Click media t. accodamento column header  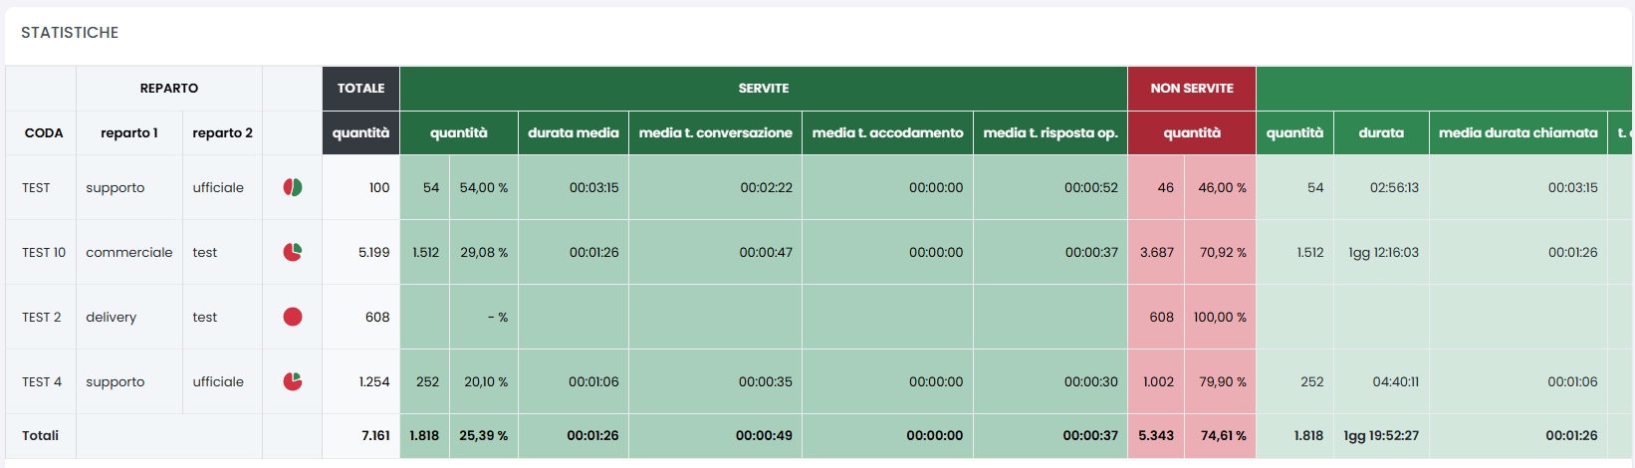[x=887, y=132]
